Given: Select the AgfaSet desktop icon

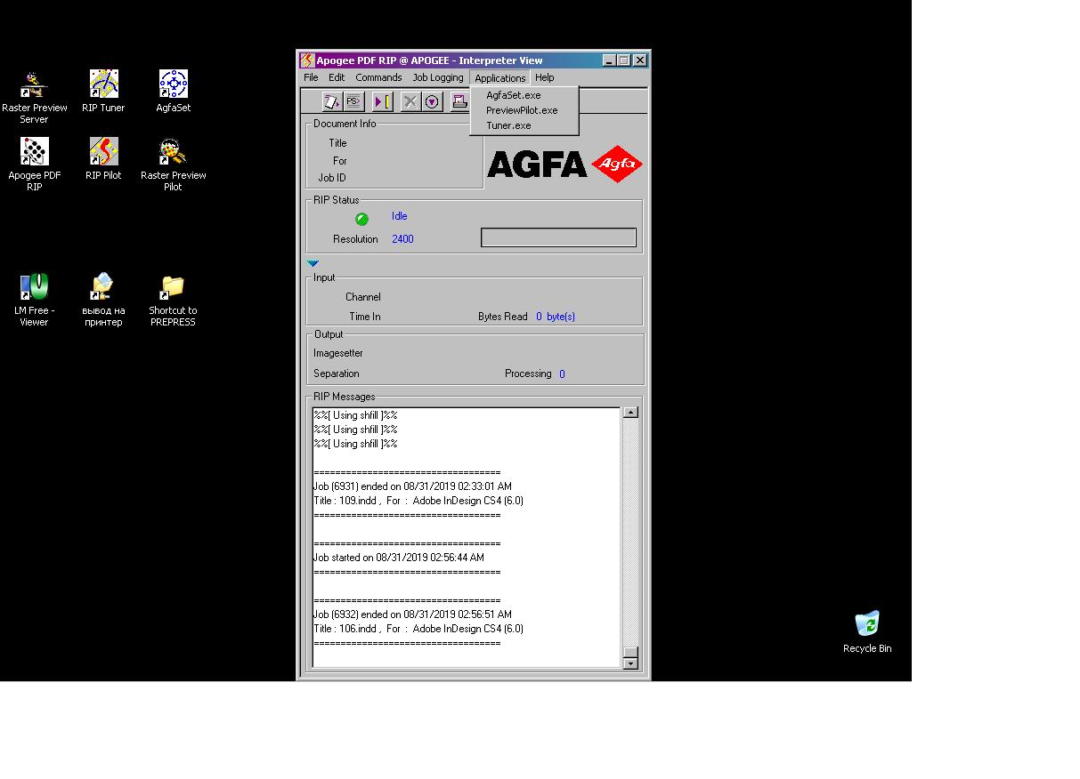Looking at the screenshot, I should [x=174, y=92].
